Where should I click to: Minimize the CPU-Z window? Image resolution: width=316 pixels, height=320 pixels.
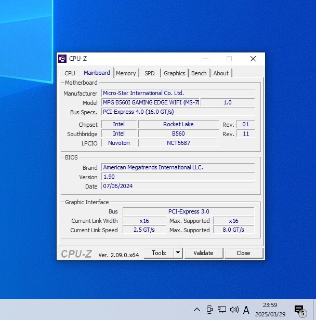[x=206, y=59]
